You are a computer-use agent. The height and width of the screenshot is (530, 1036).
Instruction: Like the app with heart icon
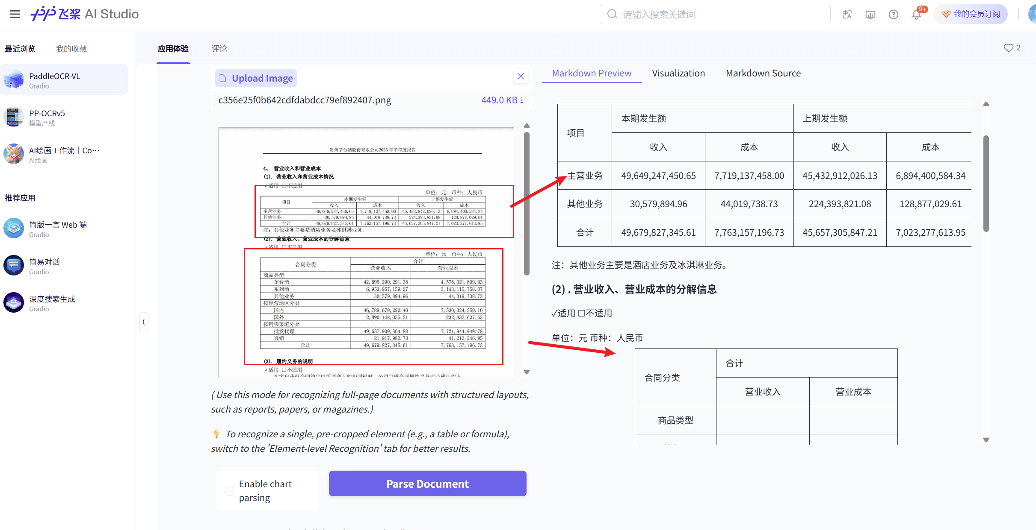click(1008, 48)
